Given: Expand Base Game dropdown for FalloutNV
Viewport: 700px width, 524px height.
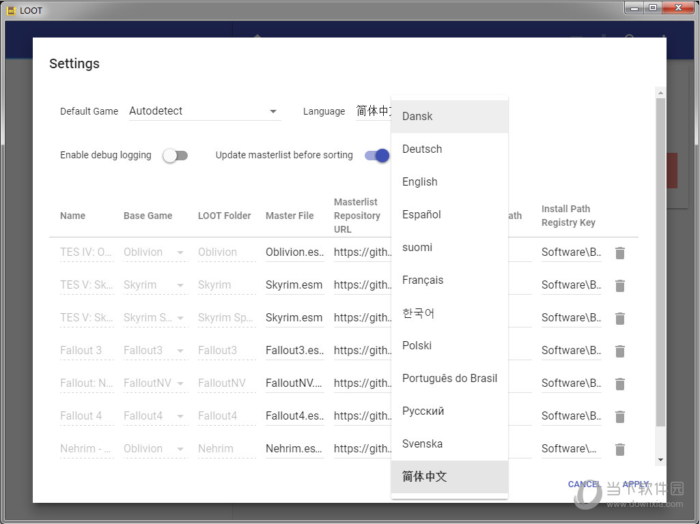Looking at the screenshot, I should (x=180, y=383).
